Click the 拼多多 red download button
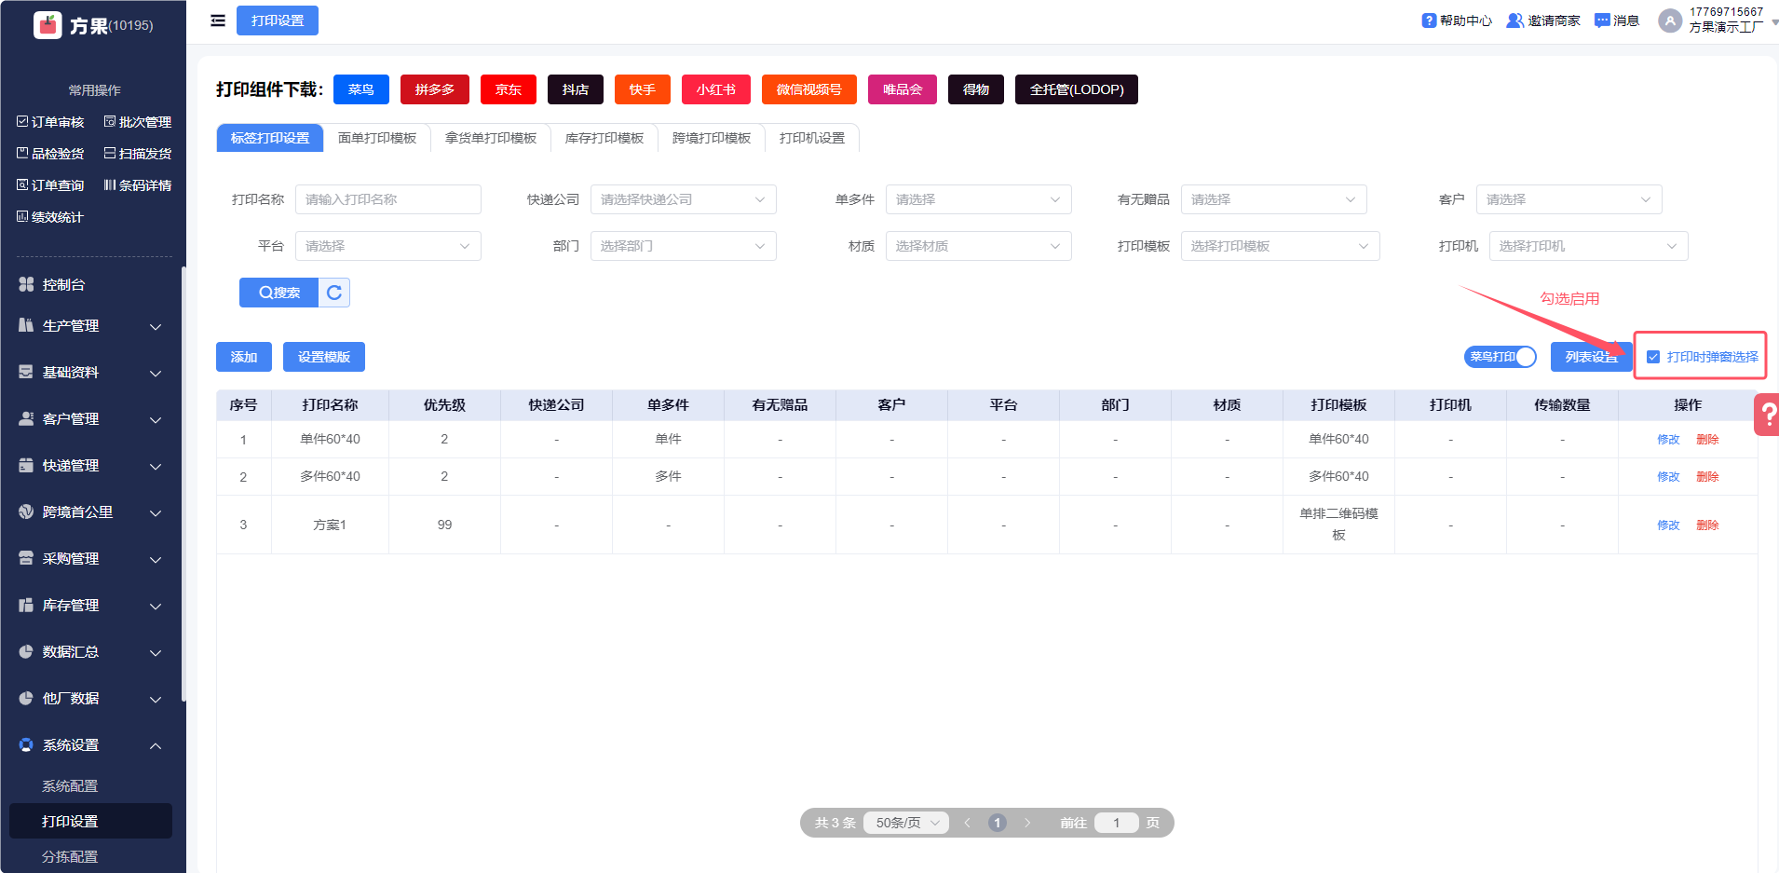Image resolution: width=1779 pixels, height=873 pixels. click(x=434, y=89)
